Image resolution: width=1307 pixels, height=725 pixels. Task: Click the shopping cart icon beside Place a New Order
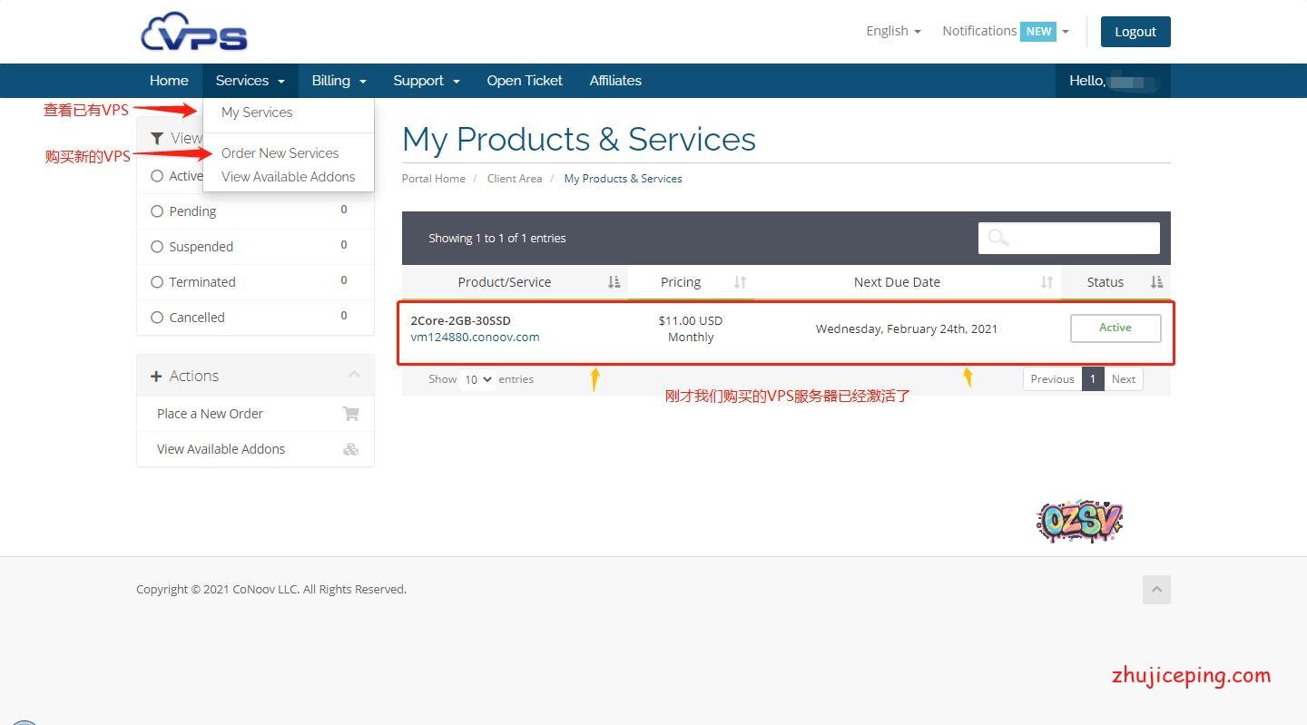coord(350,414)
